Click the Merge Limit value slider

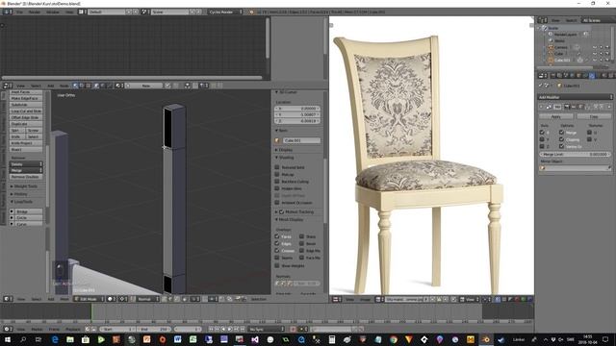point(576,154)
